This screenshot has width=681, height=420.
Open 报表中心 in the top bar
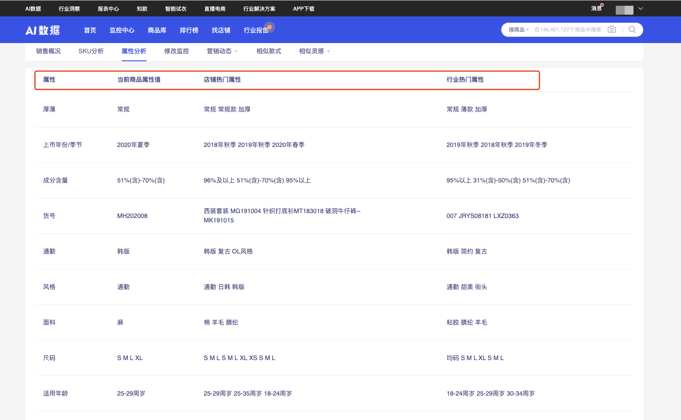click(108, 8)
